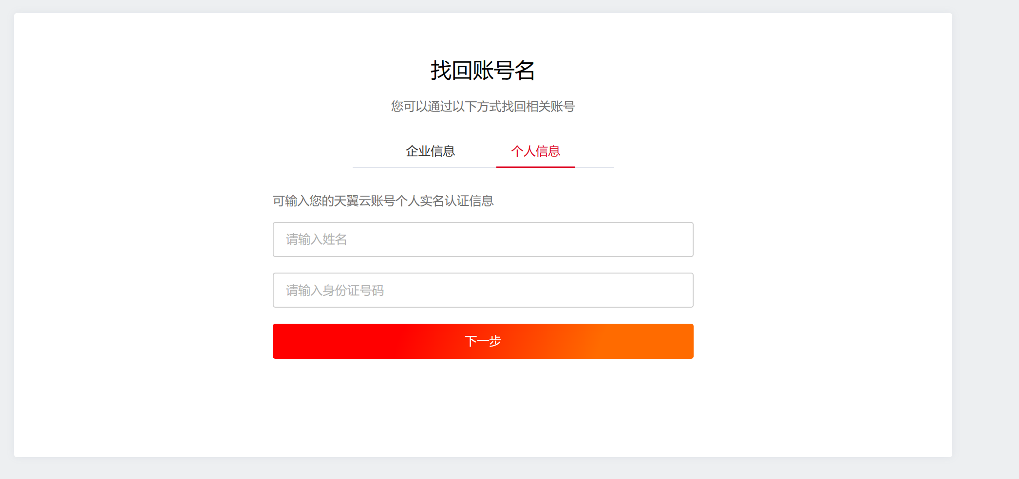The height and width of the screenshot is (479, 1019).
Task: Click the account recovery title 找回账号名
Action: coord(483,71)
